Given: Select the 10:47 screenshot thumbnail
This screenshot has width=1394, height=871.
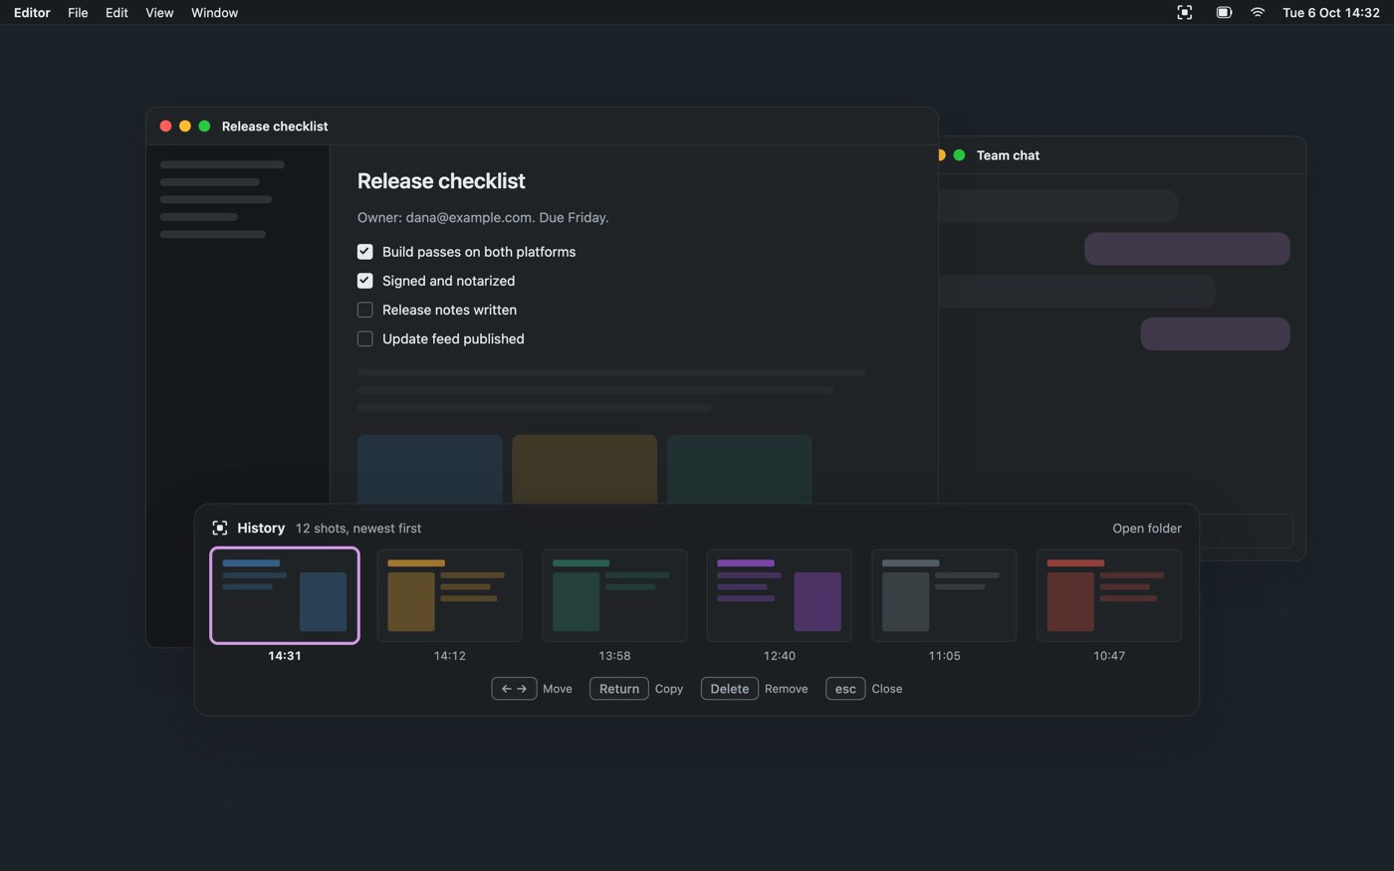Looking at the screenshot, I should 1109,595.
